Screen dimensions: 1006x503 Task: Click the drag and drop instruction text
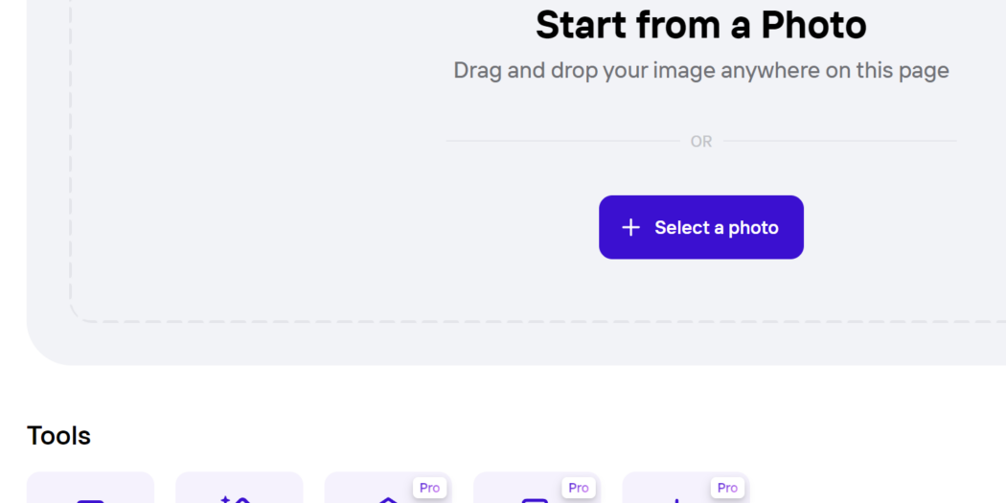coord(700,70)
